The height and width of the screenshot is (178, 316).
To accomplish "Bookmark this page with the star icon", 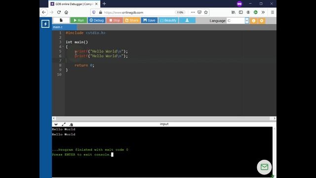I will 206,12.
